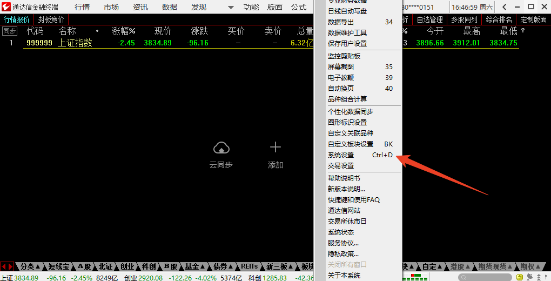Screen dimensions: 551x281
Task: Click the red-green market breadth indicator in status bar
Action: [x=415, y=277]
